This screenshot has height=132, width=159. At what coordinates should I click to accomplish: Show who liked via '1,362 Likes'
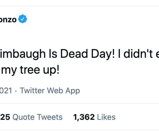94,117
